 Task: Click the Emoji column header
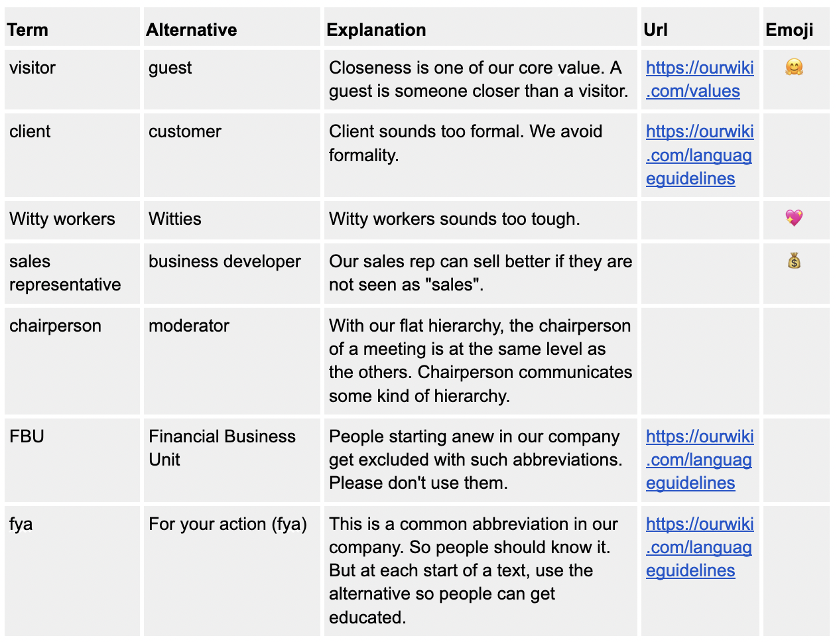789,30
